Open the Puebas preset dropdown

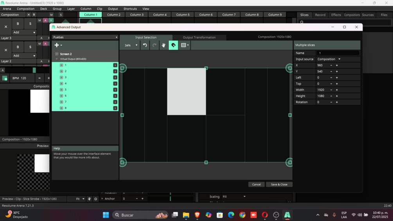coord(85,37)
